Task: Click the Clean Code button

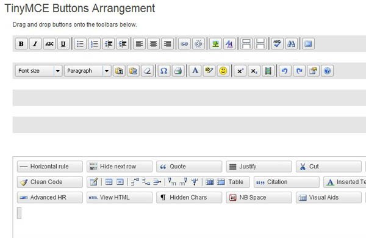Action: 50,182
